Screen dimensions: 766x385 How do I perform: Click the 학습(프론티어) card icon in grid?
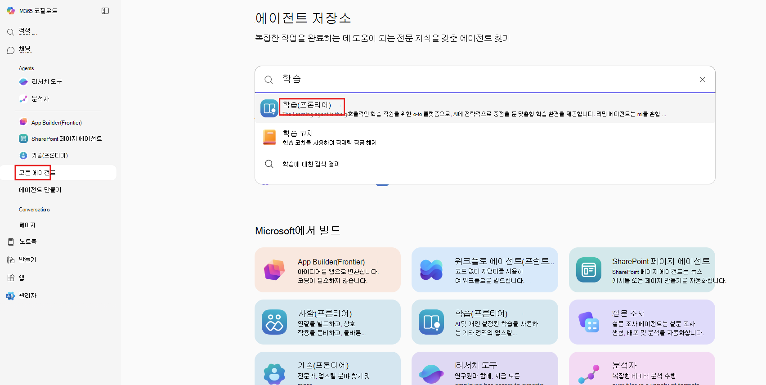(431, 322)
